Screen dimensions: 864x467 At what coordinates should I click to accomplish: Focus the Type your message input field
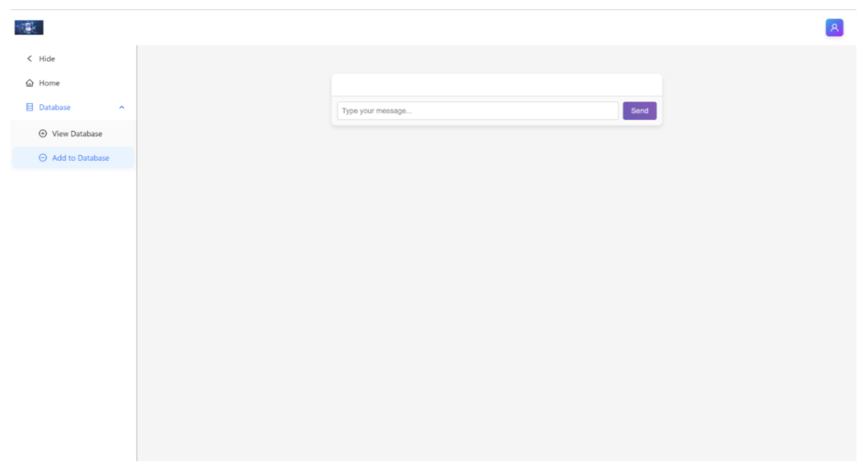(477, 111)
